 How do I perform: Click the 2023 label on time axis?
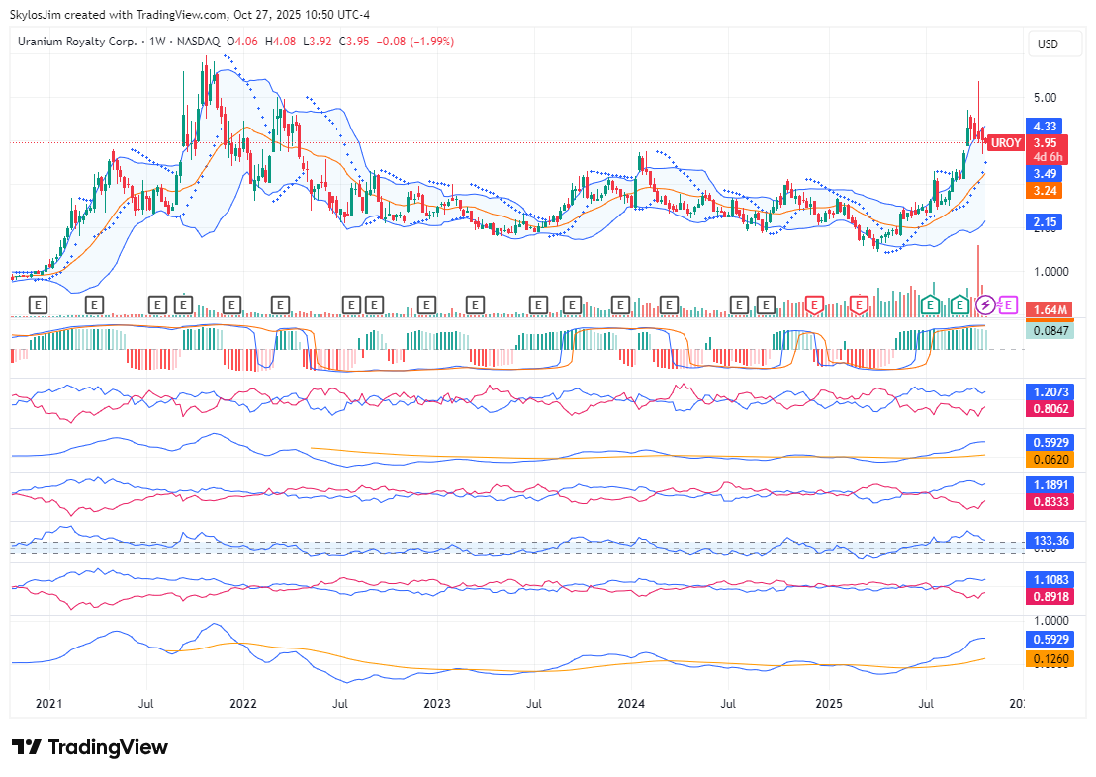[x=436, y=704]
